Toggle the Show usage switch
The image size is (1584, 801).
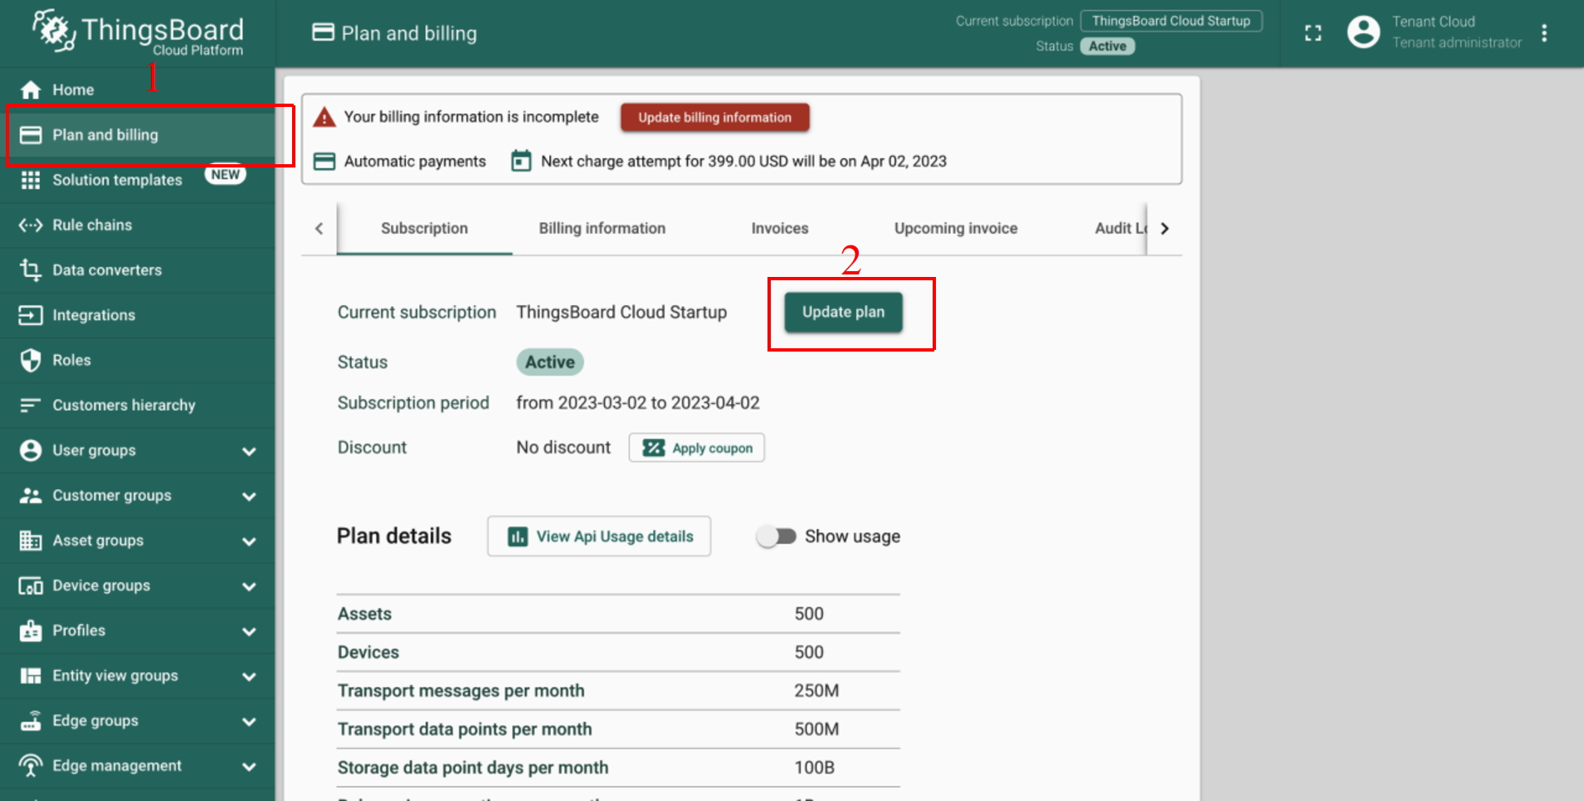(777, 536)
